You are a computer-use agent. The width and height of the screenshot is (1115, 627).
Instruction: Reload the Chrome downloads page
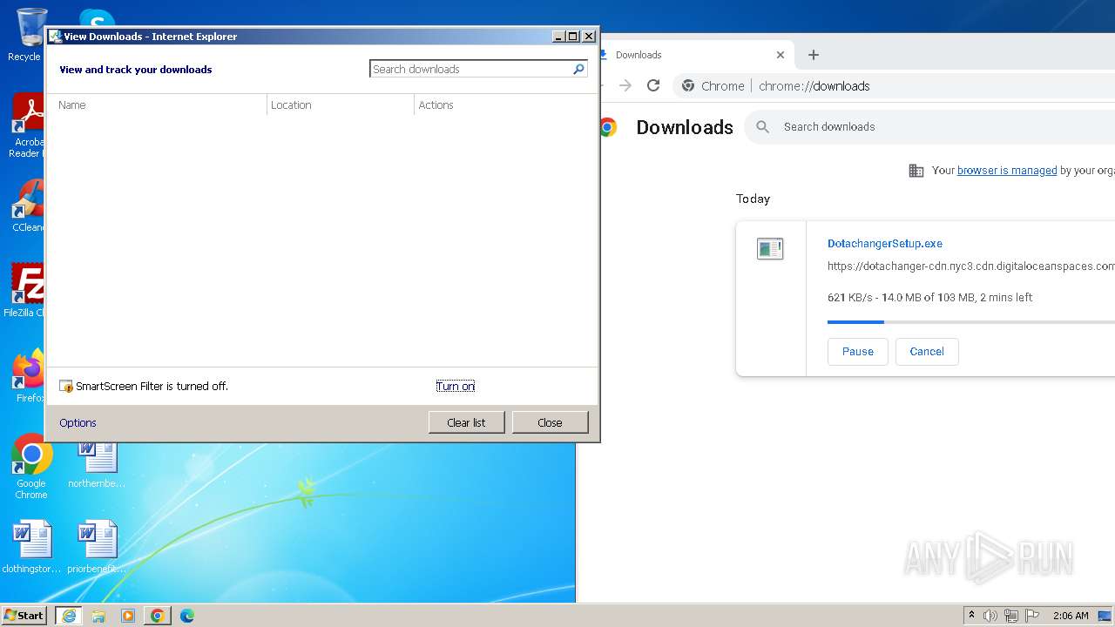[x=653, y=85]
